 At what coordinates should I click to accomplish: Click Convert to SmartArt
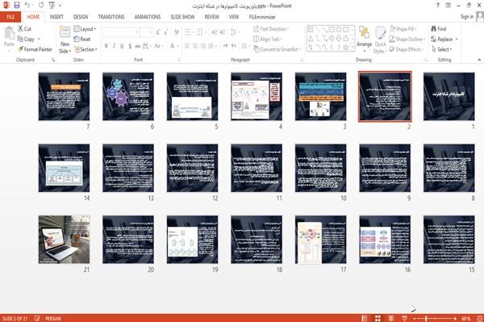[x=276, y=49]
